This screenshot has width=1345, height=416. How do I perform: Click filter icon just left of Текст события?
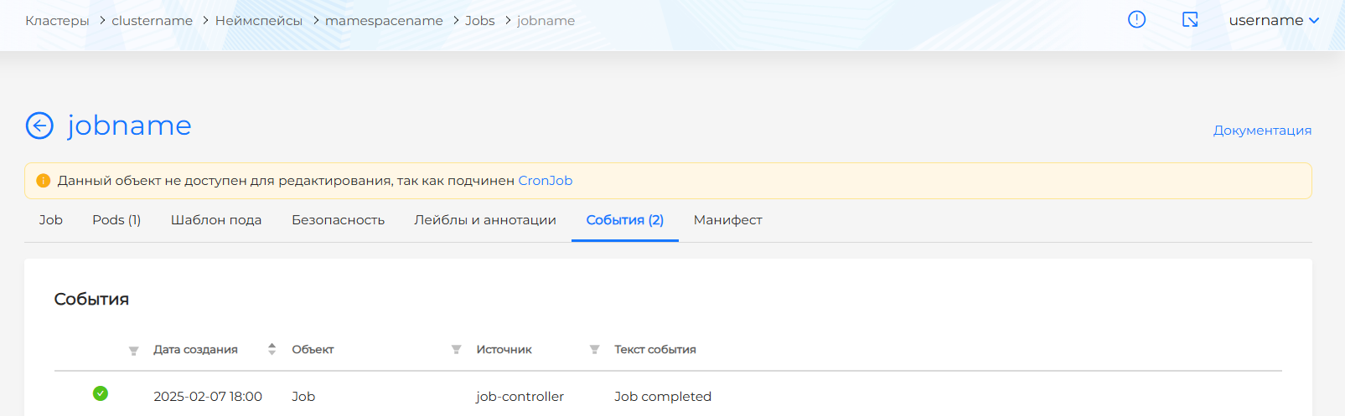tap(594, 350)
